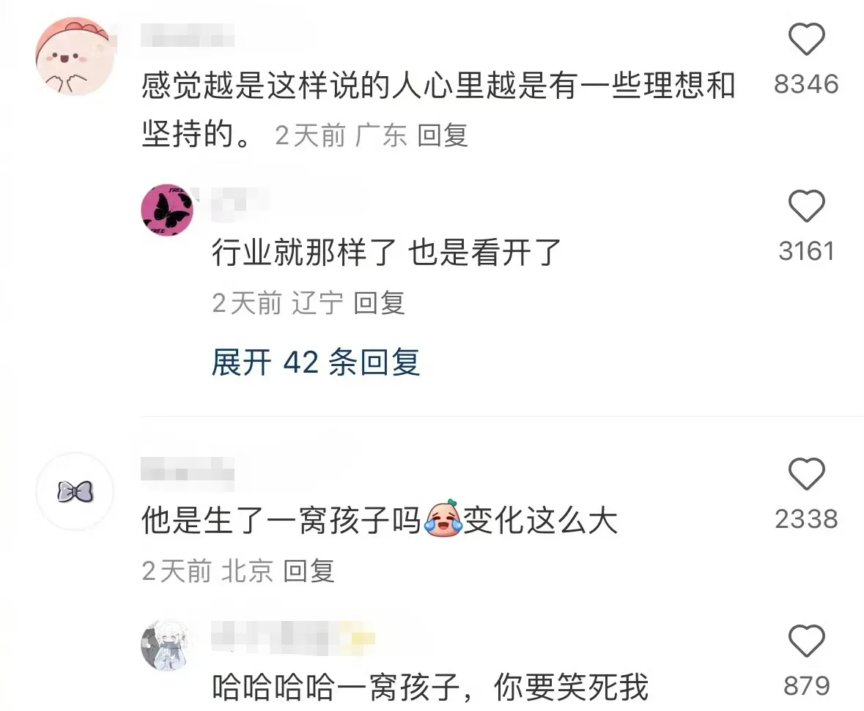864x711 pixels.
Task: Reply to the Guangdong commenter
Action: point(443,135)
